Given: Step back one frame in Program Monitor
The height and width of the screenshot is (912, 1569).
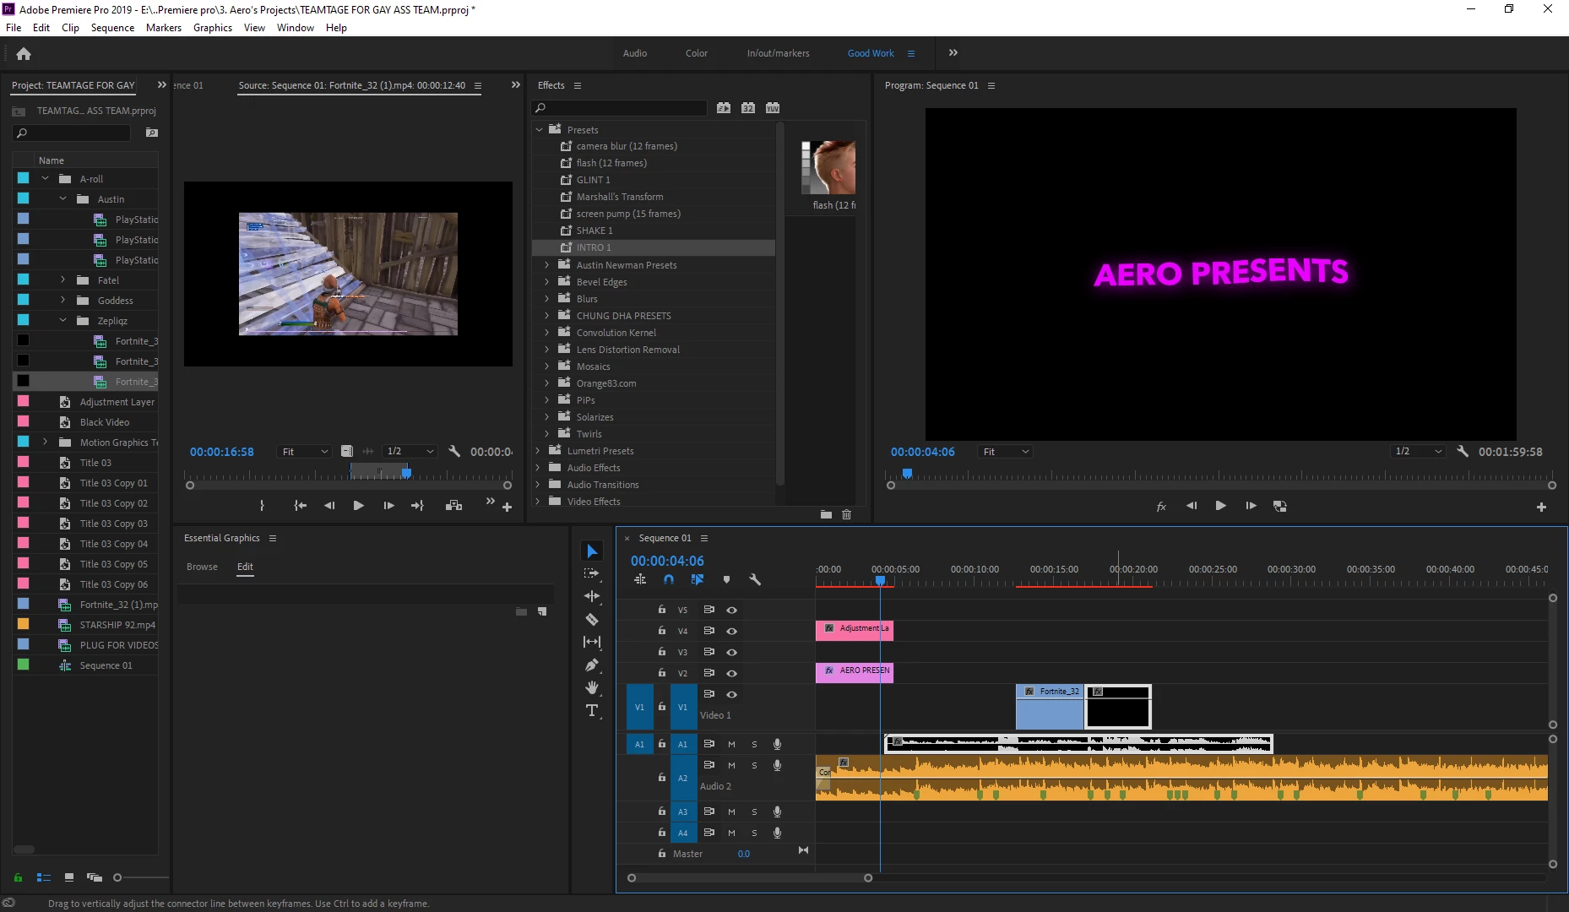Looking at the screenshot, I should click(x=1192, y=506).
